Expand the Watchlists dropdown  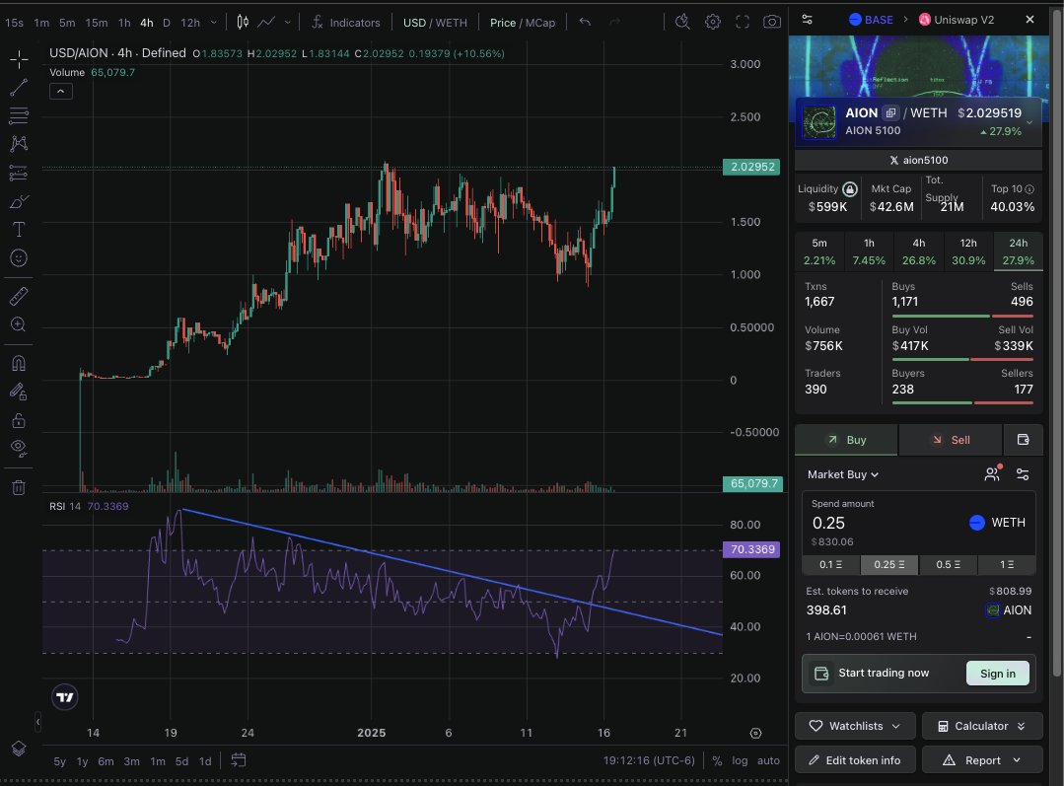coord(855,726)
